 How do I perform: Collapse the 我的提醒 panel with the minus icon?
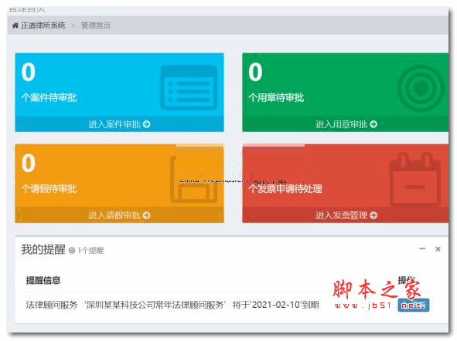pos(422,249)
